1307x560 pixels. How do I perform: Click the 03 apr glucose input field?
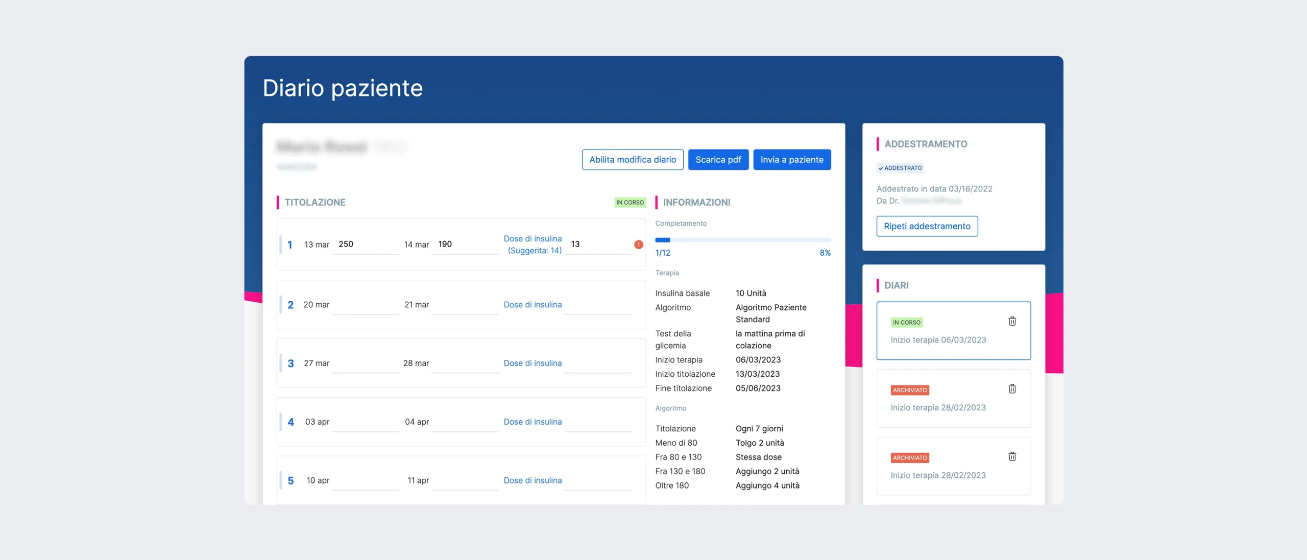366,422
